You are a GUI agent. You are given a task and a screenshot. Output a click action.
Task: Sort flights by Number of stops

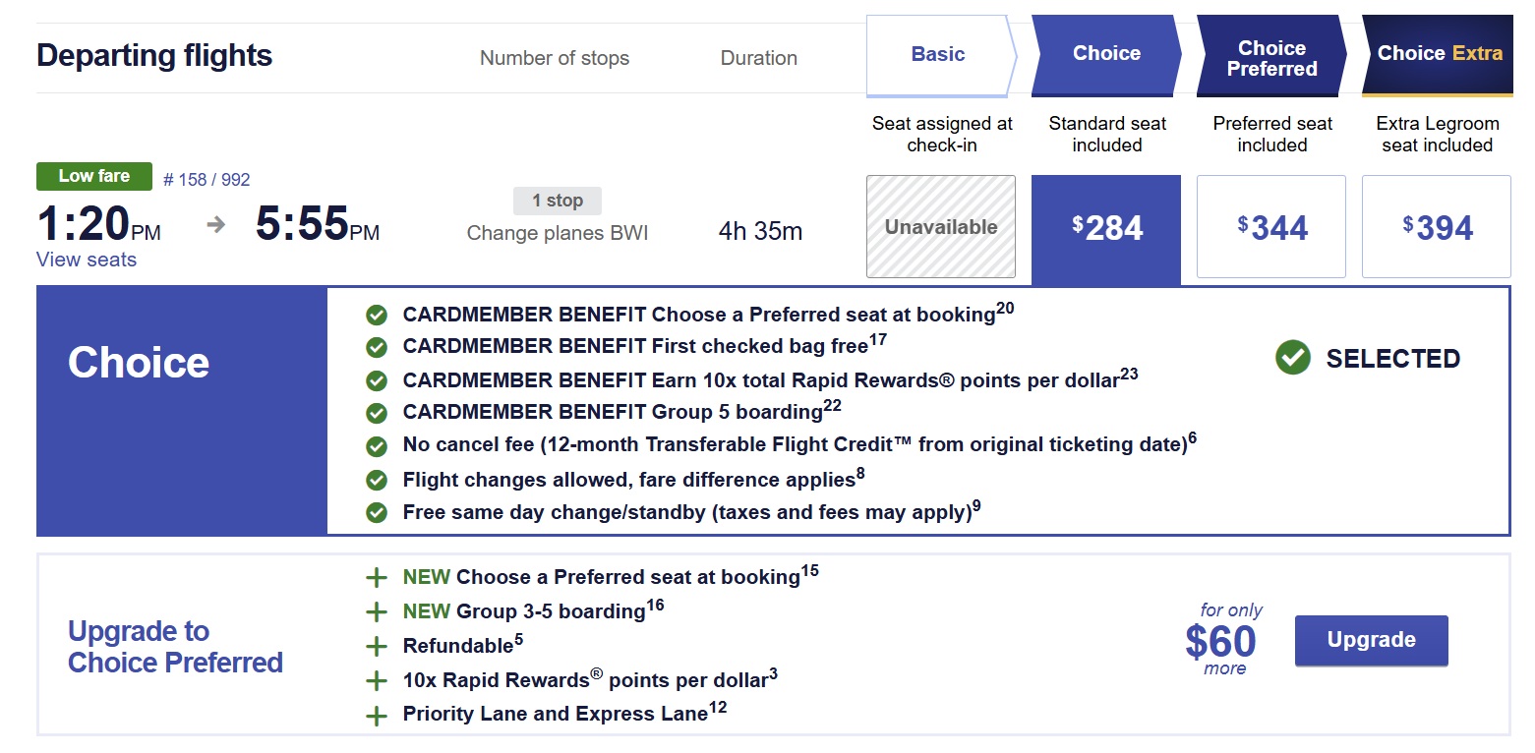point(555,58)
